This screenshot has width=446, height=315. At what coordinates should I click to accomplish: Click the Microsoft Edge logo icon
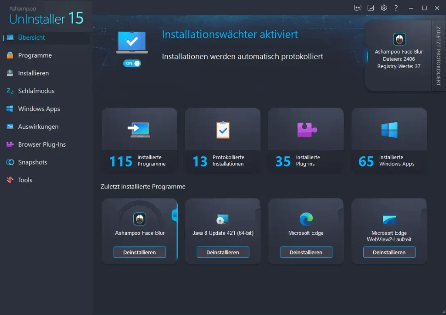306,219
